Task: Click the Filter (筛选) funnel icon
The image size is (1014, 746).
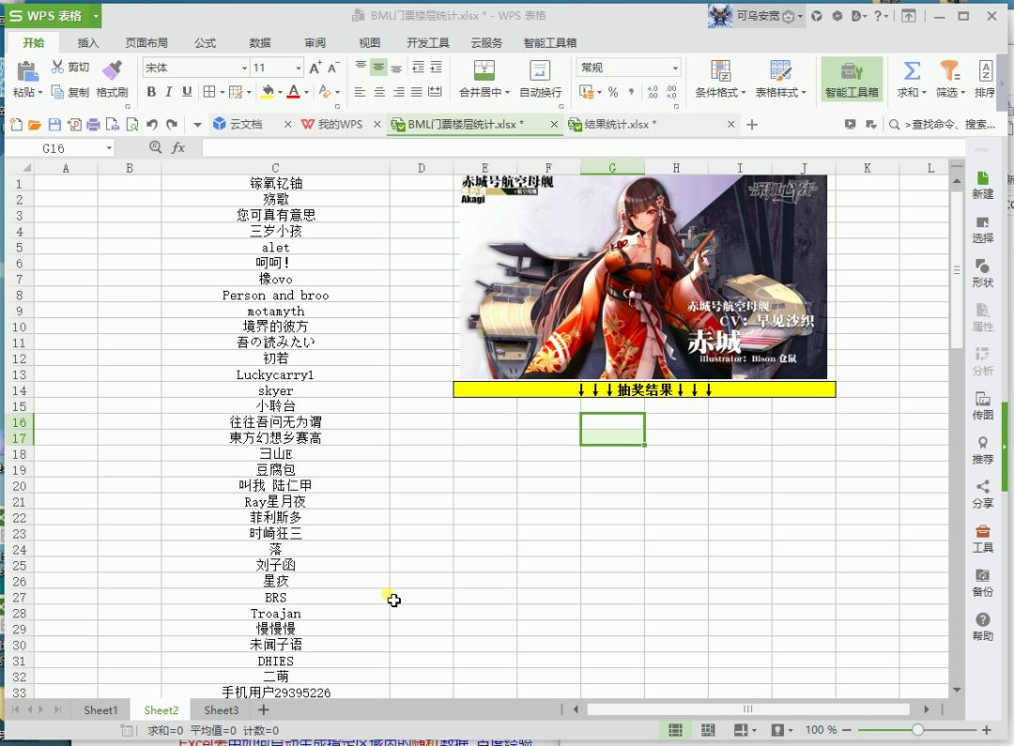Action: tap(949, 70)
